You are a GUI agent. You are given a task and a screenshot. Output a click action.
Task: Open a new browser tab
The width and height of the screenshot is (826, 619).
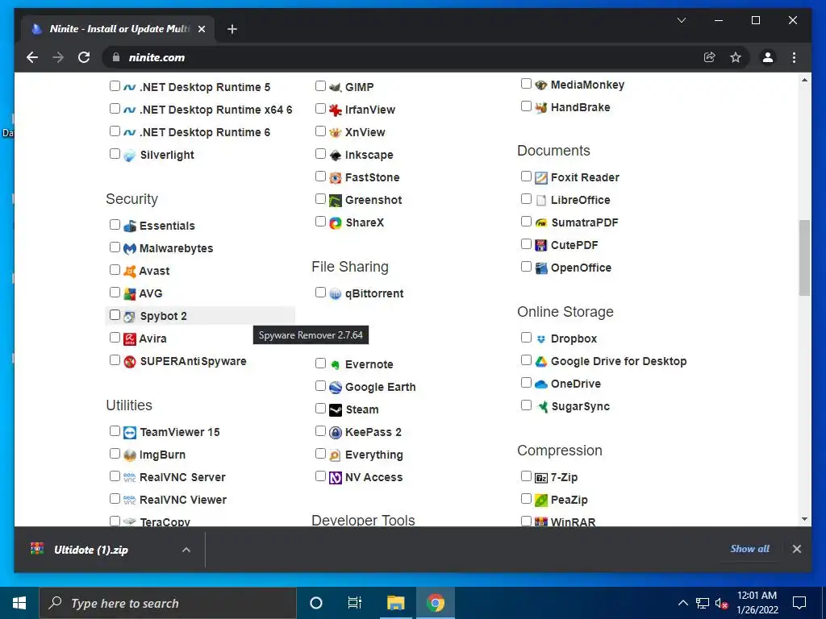[x=232, y=29]
